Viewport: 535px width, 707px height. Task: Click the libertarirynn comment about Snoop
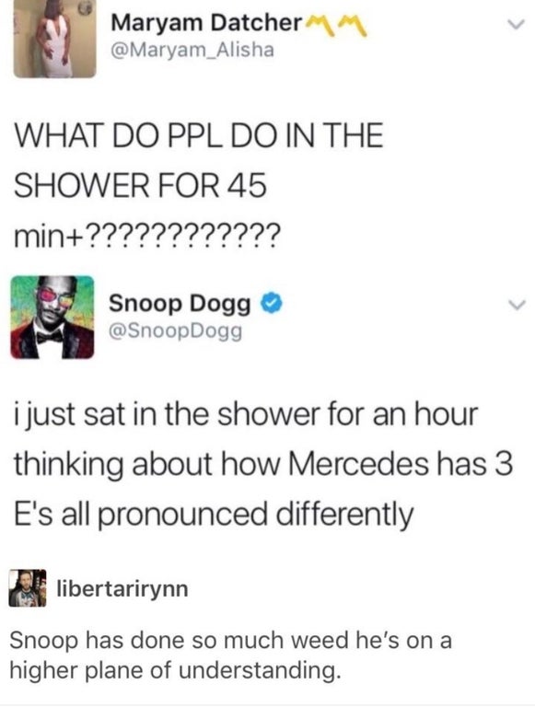coord(230,655)
